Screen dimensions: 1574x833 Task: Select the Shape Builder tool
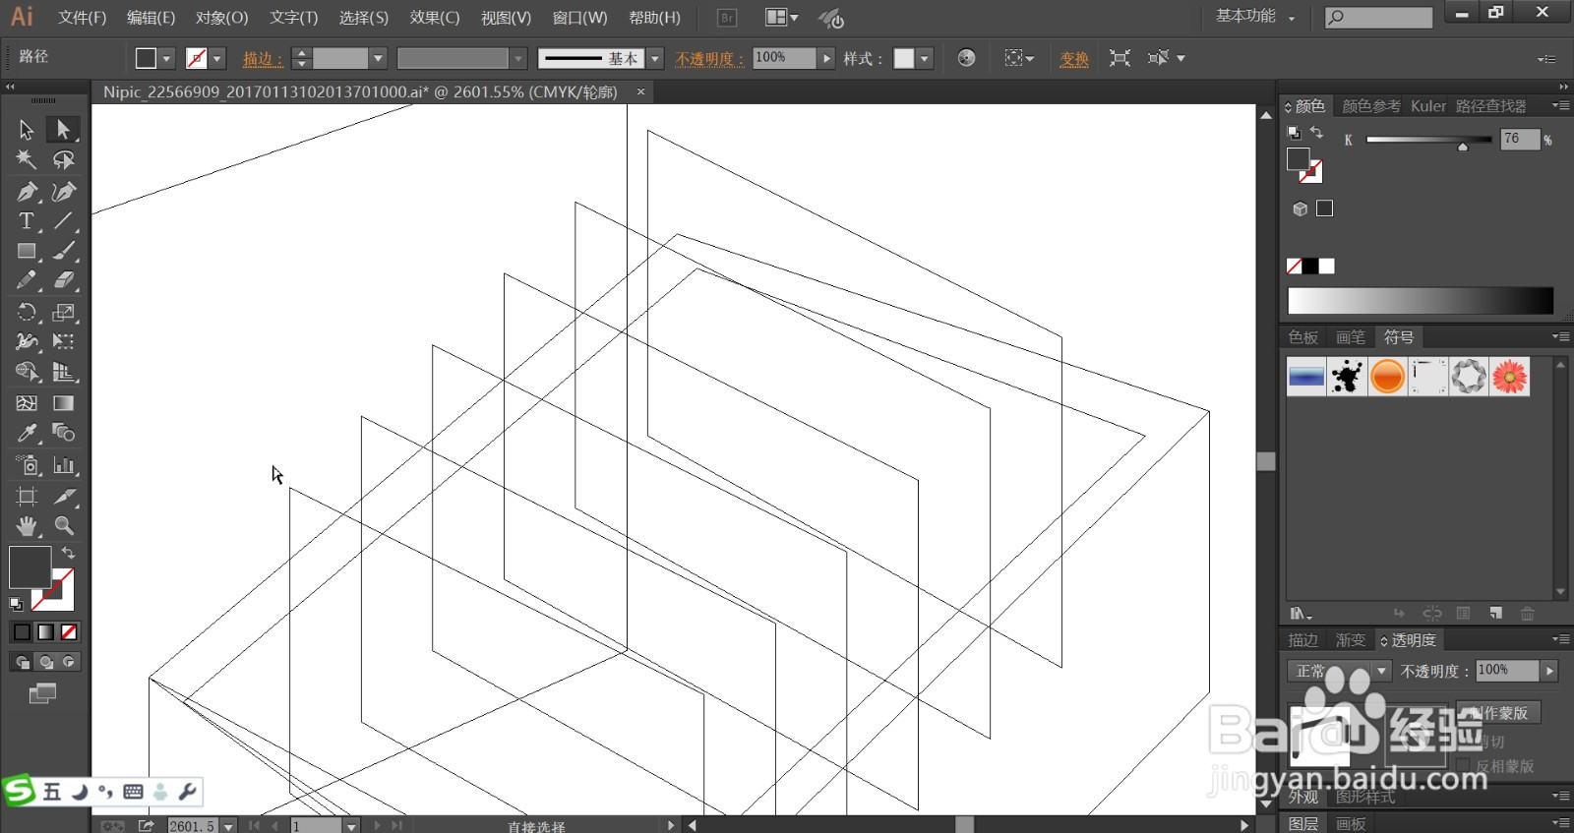(x=27, y=372)
